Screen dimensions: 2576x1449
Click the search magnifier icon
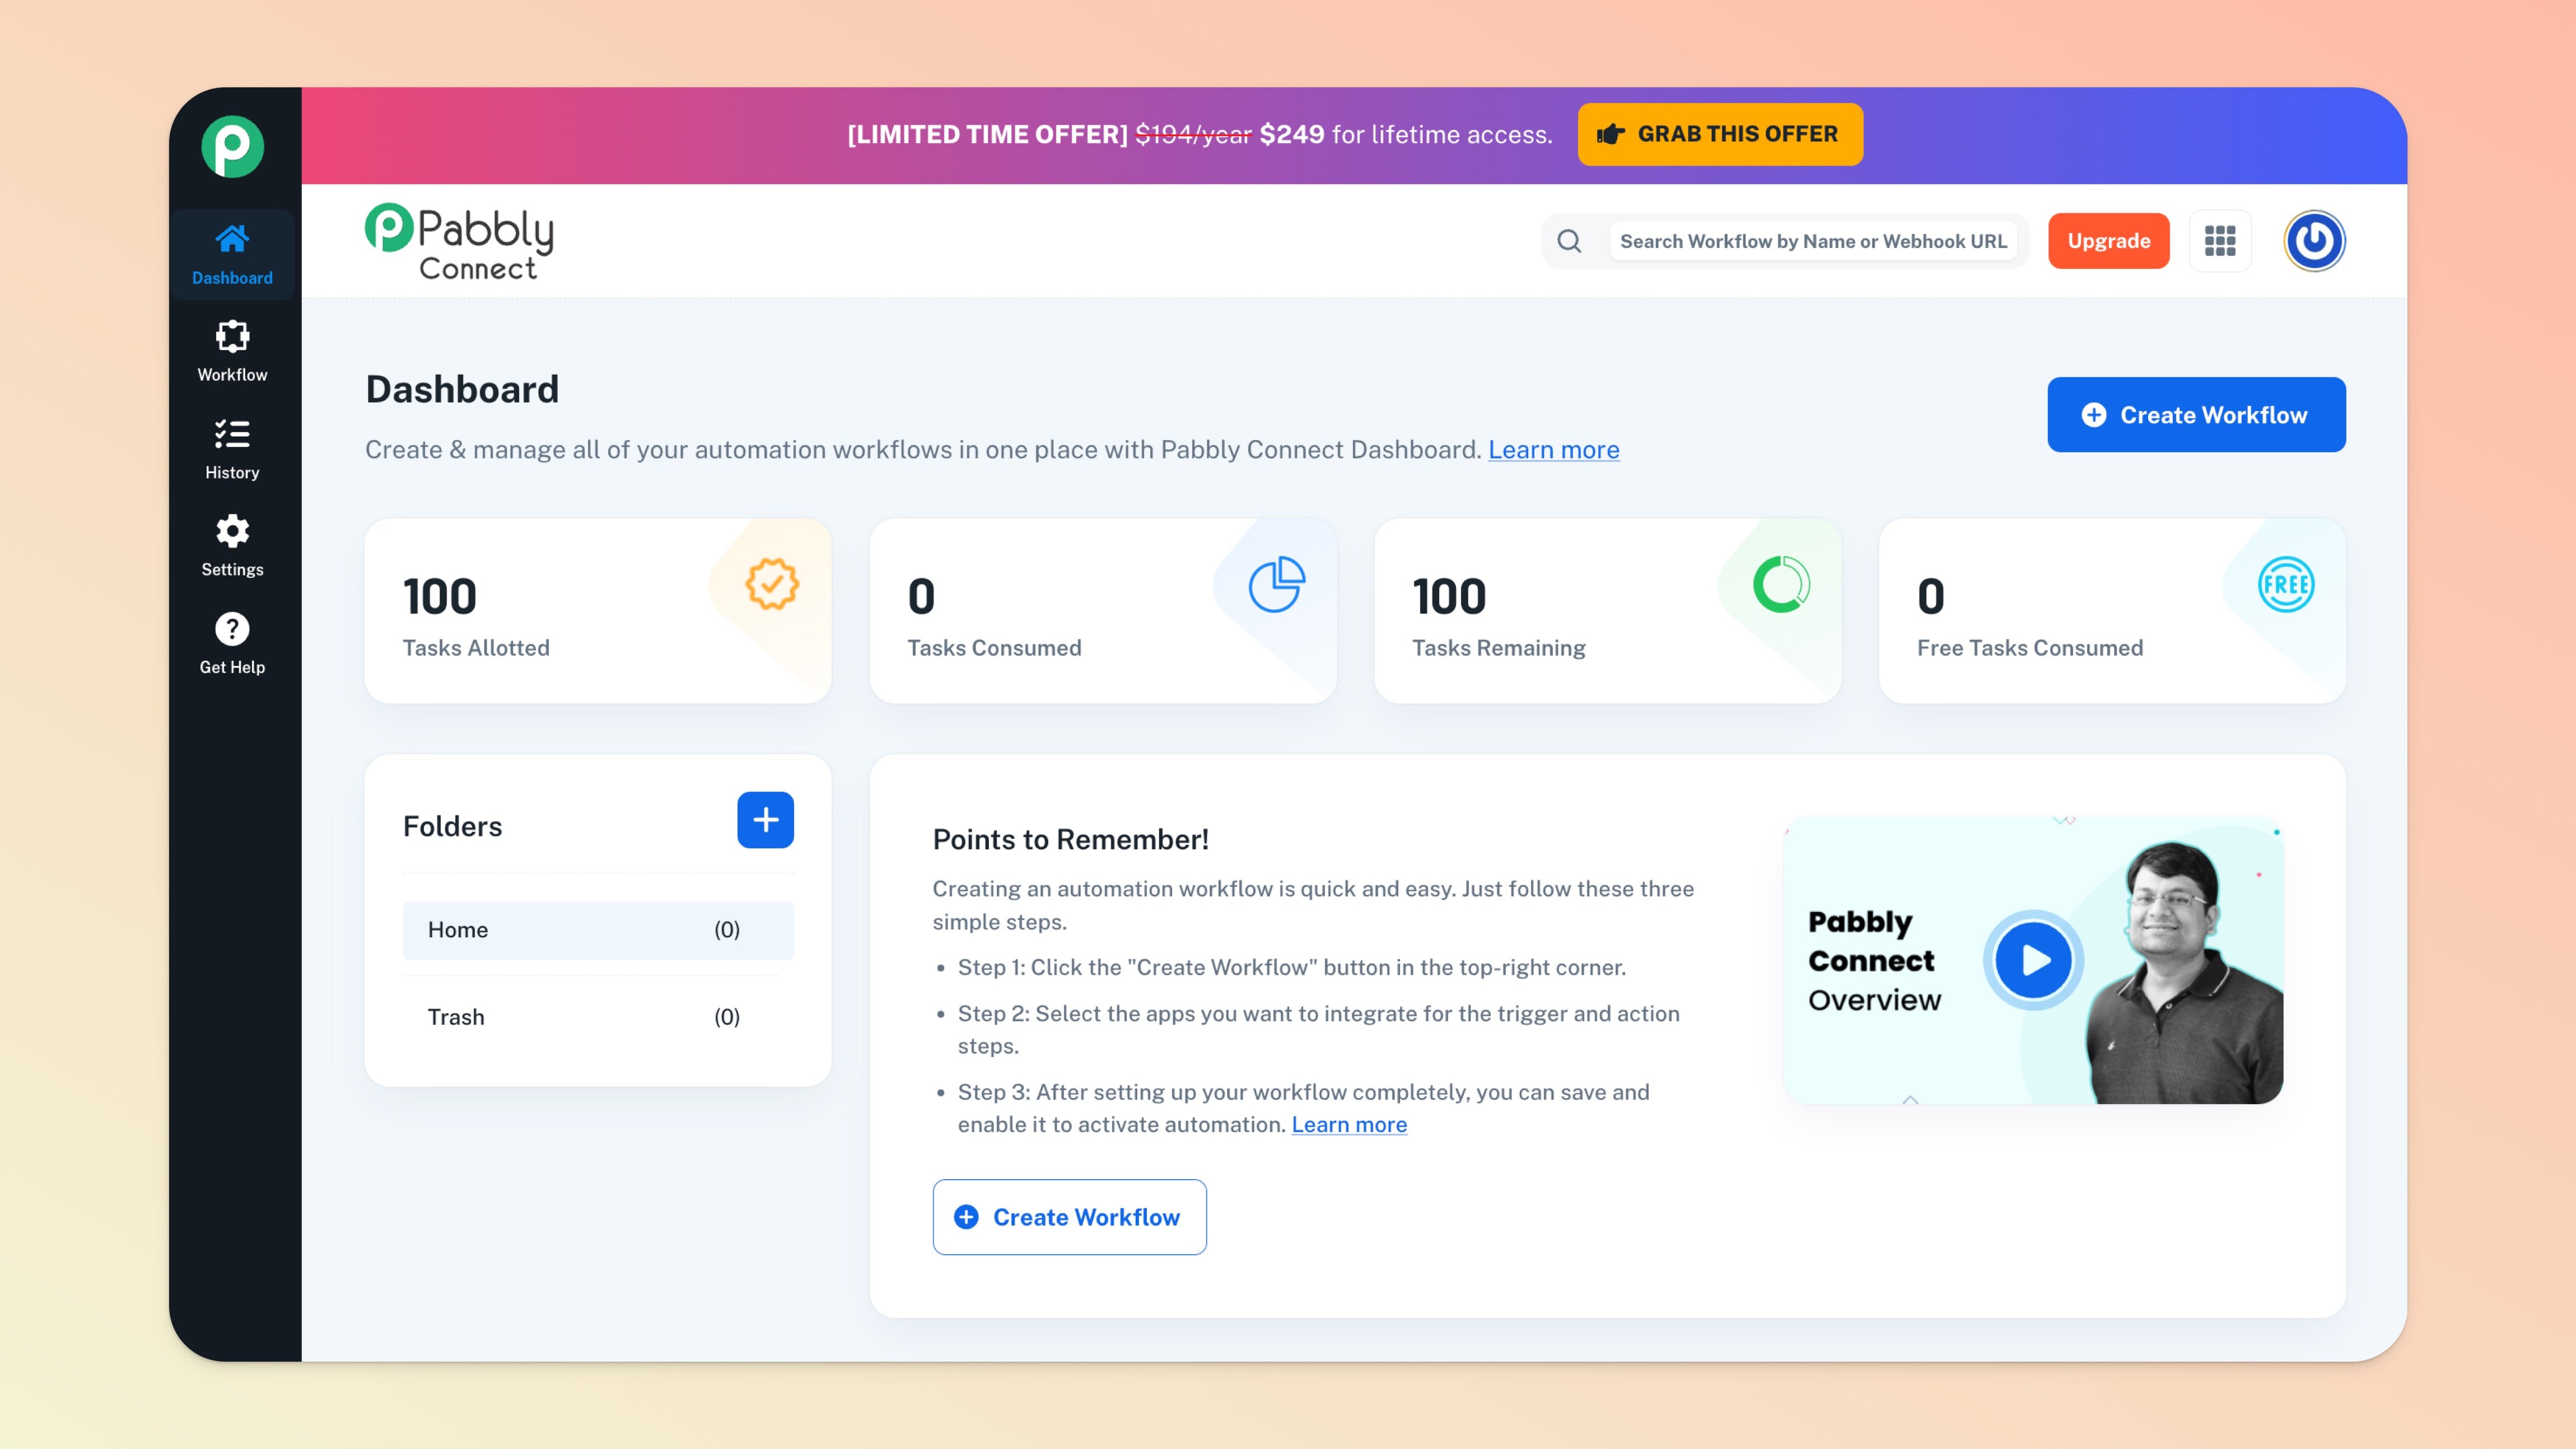1569,241
